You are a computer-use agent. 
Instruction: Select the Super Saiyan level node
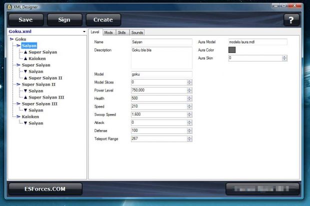pos(36,65)
